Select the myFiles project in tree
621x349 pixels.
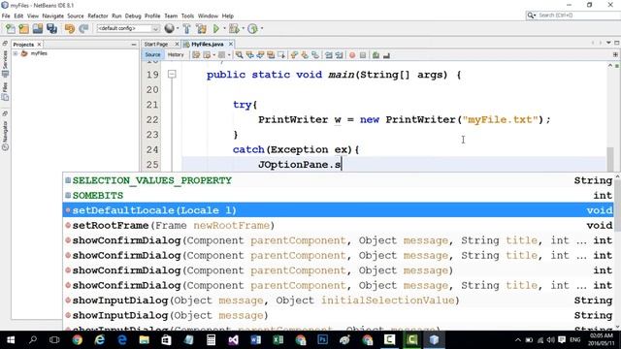[39, 53]
